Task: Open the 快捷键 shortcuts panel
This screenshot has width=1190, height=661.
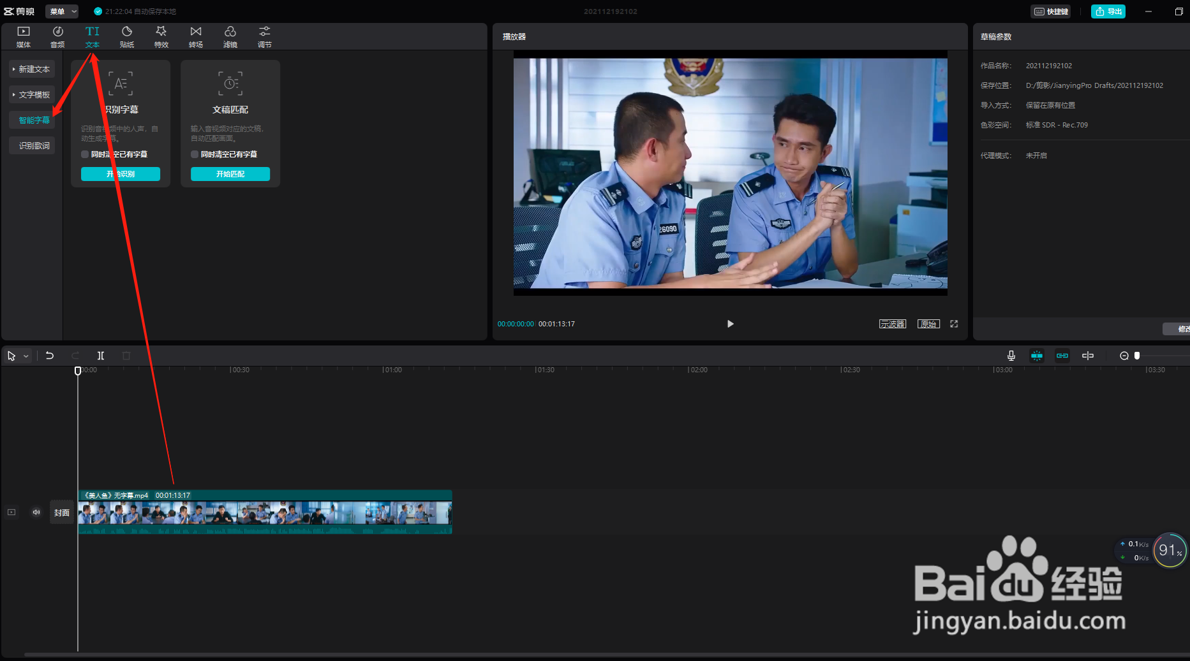Action: pos(1051,11)
